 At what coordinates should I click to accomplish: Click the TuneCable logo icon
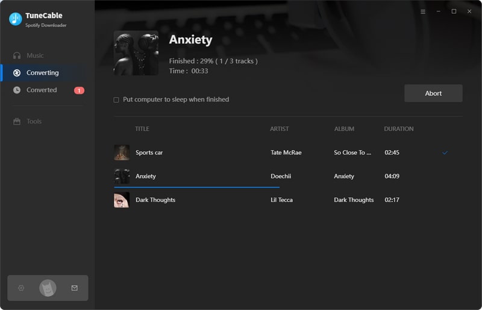16,19
